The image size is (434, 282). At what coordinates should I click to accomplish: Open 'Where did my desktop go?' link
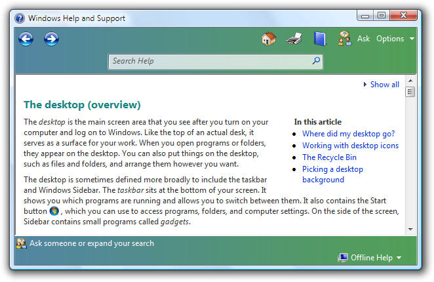click(x=349, y=134)
